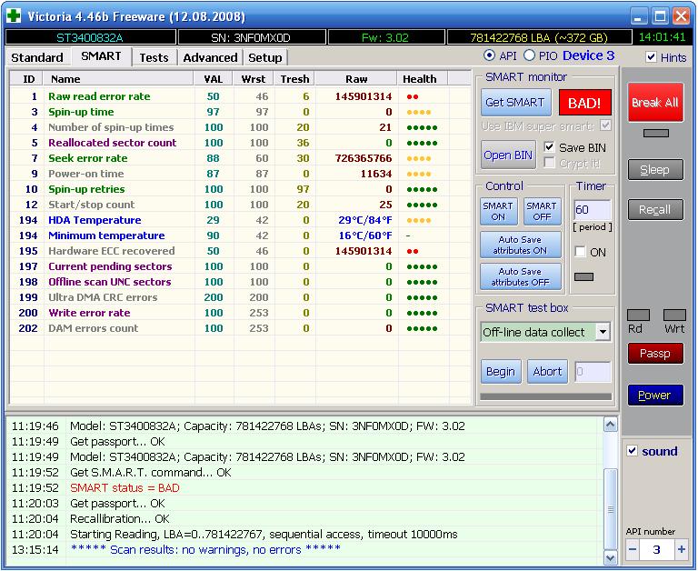Select the PIO radio button
This screenshot has height=571, width=698.
[530, 56]
